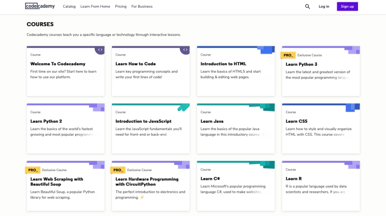Viewport: 386px width, 216px height.
Task: Click the PRO badge on Learn Hardware Programming card
Action: tap(118, 170)
